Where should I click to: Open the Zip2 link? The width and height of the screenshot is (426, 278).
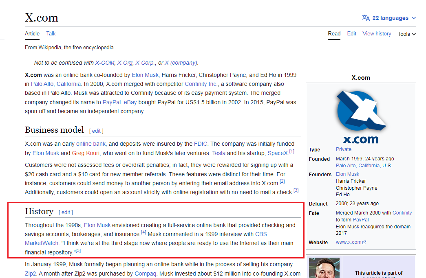point(31,274)
